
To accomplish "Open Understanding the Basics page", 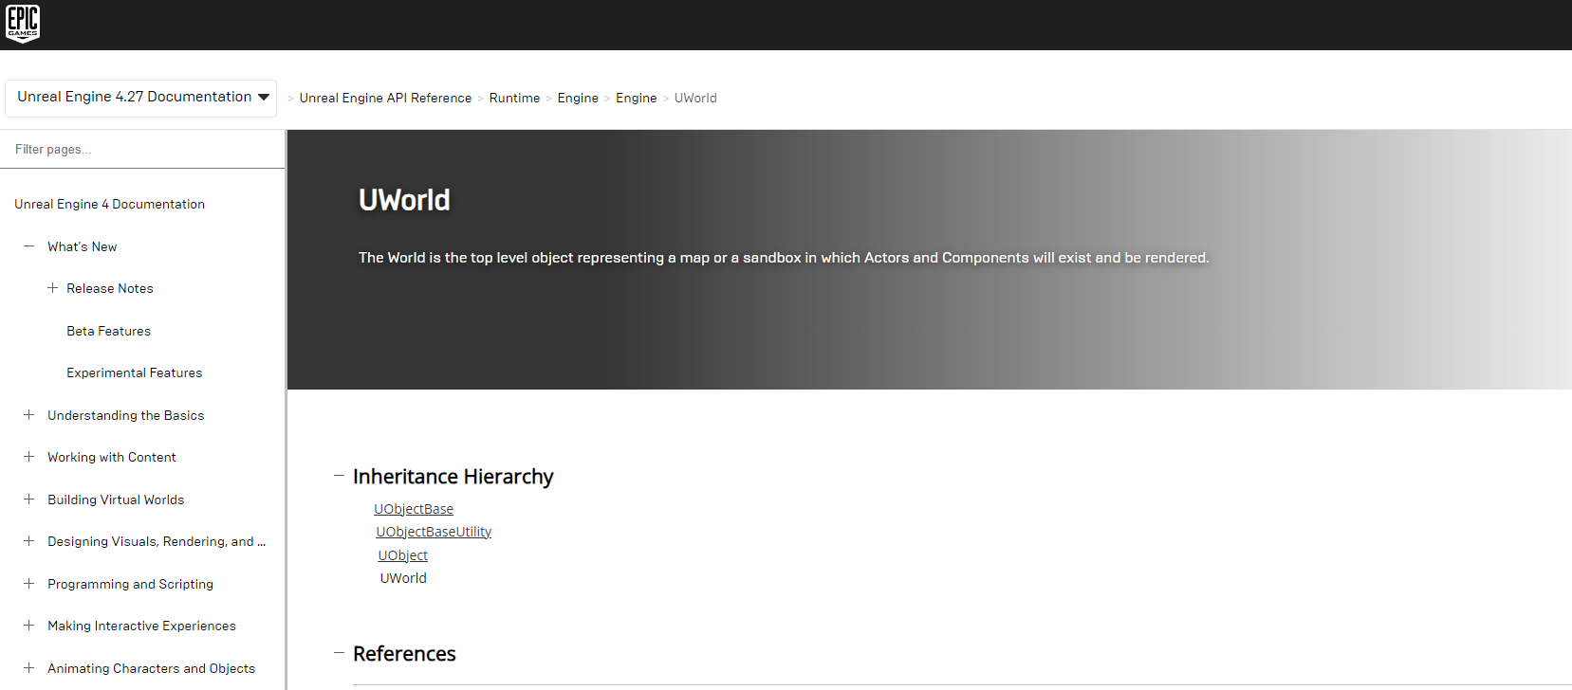I will pyautogui.click(x=126, y=415).
